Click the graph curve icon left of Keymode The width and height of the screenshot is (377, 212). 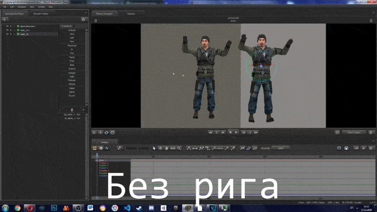pos(255,148)
